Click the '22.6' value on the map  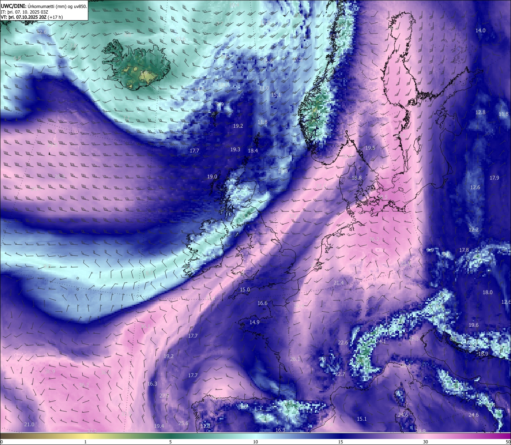[343, 343]
